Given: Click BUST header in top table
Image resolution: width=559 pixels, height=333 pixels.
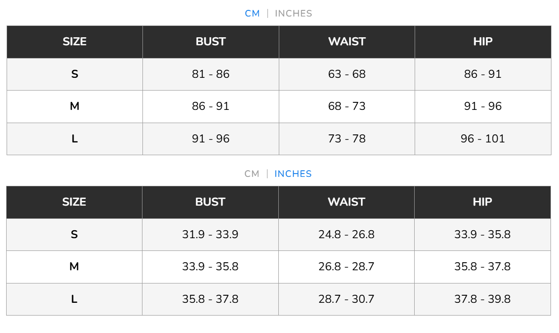Looking at the screenshot, I should 211,42.
